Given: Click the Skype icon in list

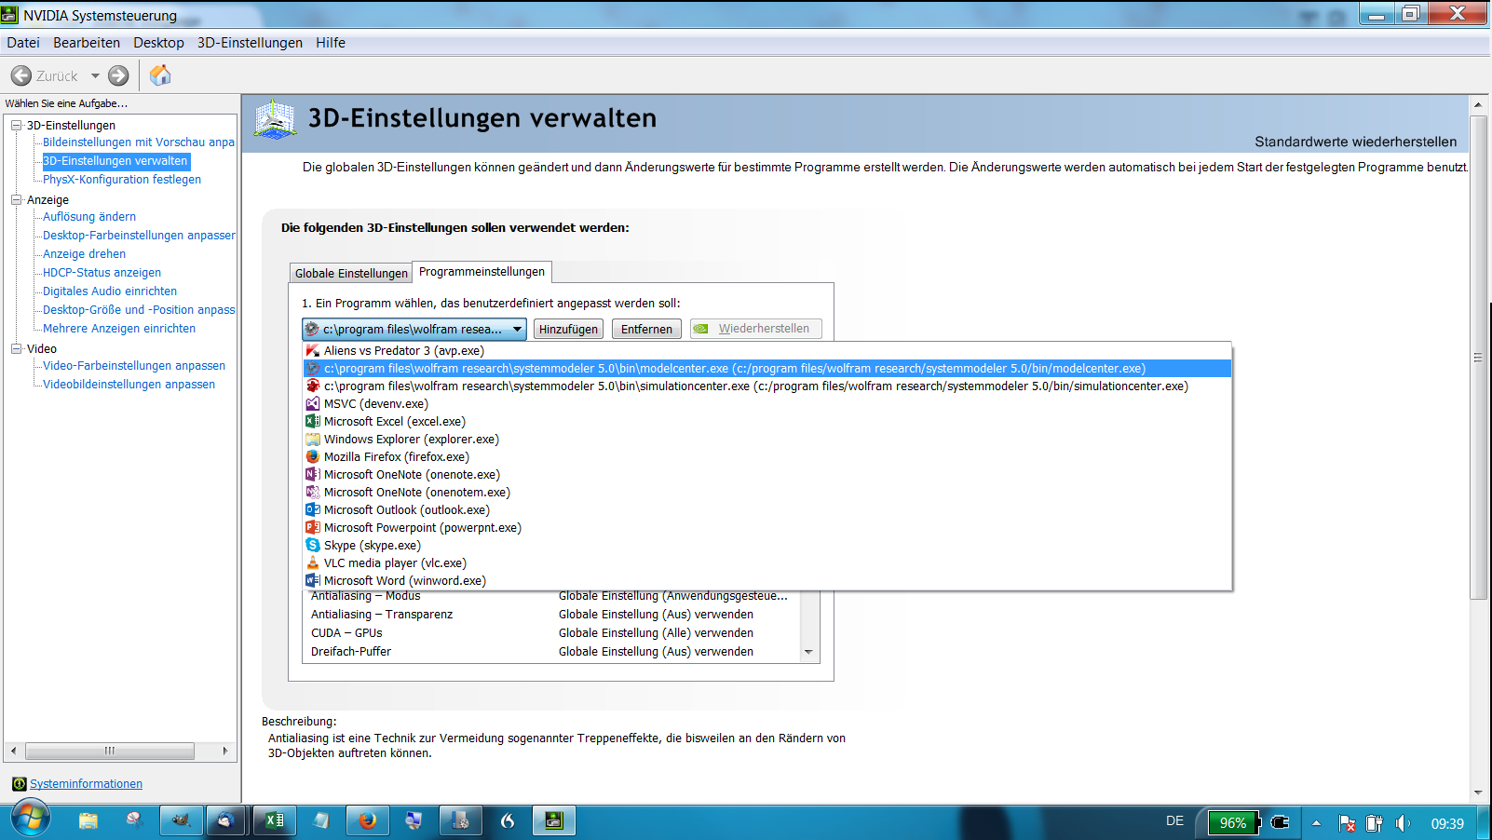Looking at the screenshot, I should click(313, 546).
